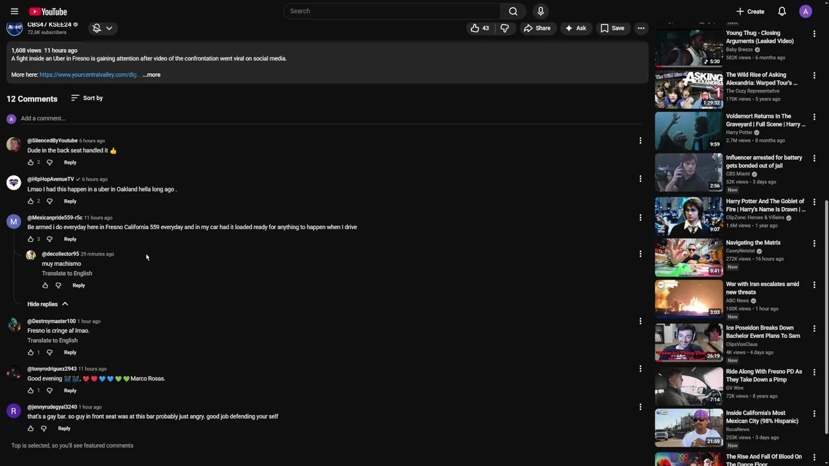Viewport: 829px width, 466px height.
Task: Translate @decollector95's reply to English
Action: 67,273
